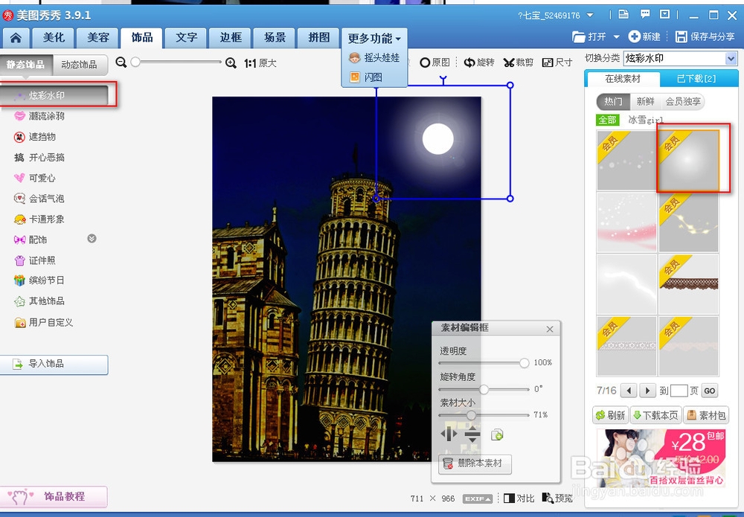Image resolution: width=744 pixels, height=517 pixels.
Task: Click the 旋转角度 slider handle
Action: (x=484, y=389)
